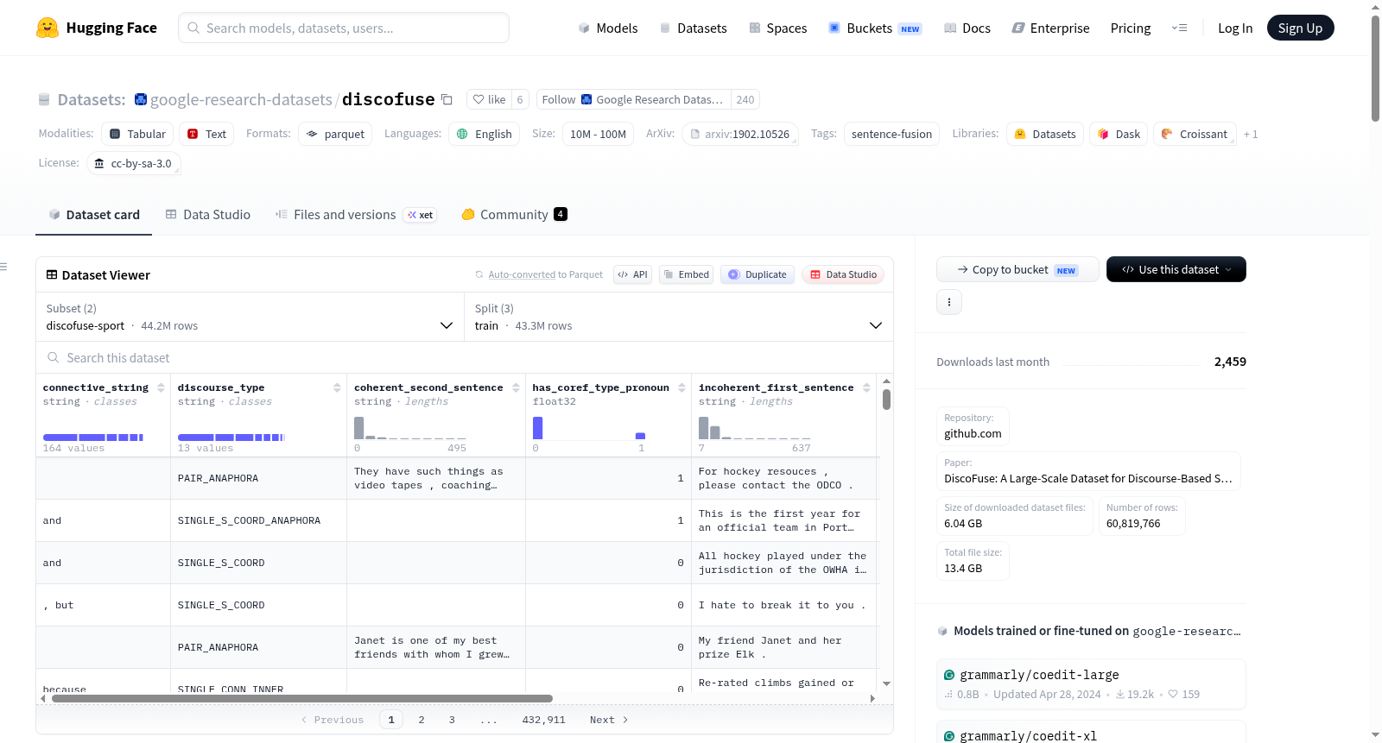The width and height of the screenshot is (1382, 743).
Task: Click the google-research-datasets org avatar icon
Action: pyautogui.click(x=141, y=99)
